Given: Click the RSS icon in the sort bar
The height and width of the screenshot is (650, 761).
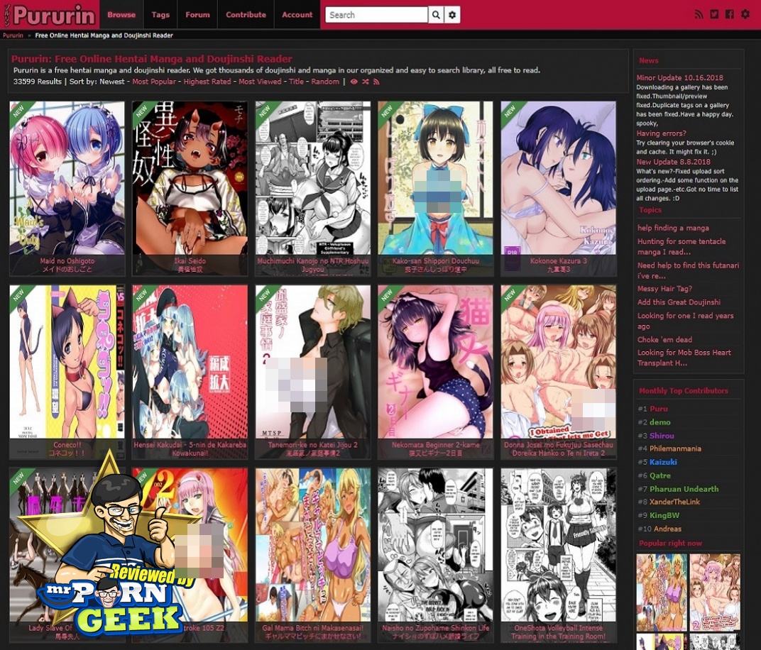Looking at the screenshot, I should (x=376, y=82).
